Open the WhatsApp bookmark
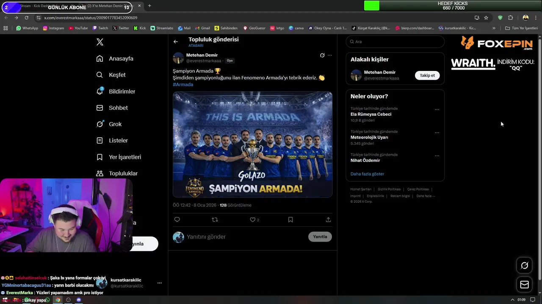The image size is (542, 304). pos(27,28)
